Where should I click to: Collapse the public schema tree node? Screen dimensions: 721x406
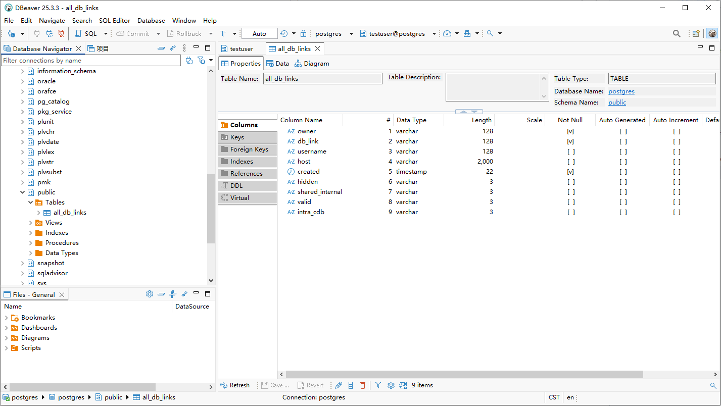click(x=23, y=192)
